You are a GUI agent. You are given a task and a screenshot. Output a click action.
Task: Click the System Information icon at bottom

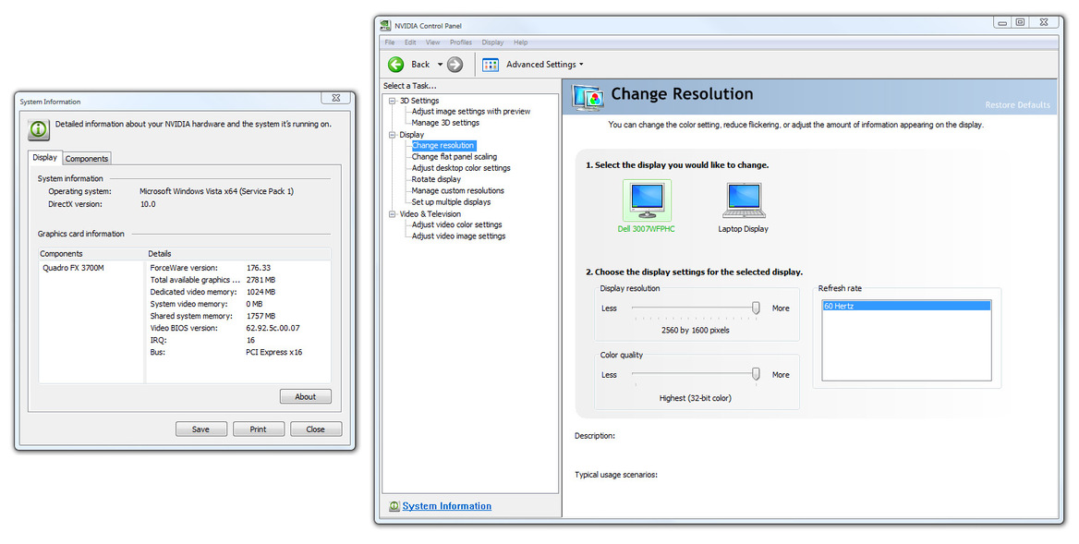[394, 506]
